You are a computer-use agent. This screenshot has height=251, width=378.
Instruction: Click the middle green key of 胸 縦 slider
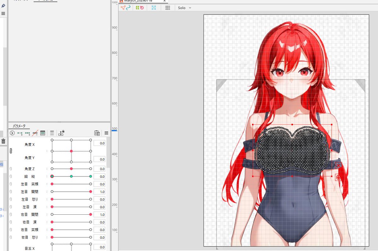point(71,176)
